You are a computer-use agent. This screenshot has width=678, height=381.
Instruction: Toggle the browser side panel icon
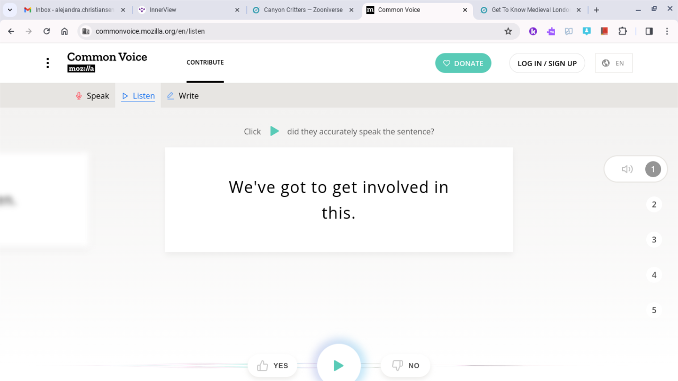649,31
